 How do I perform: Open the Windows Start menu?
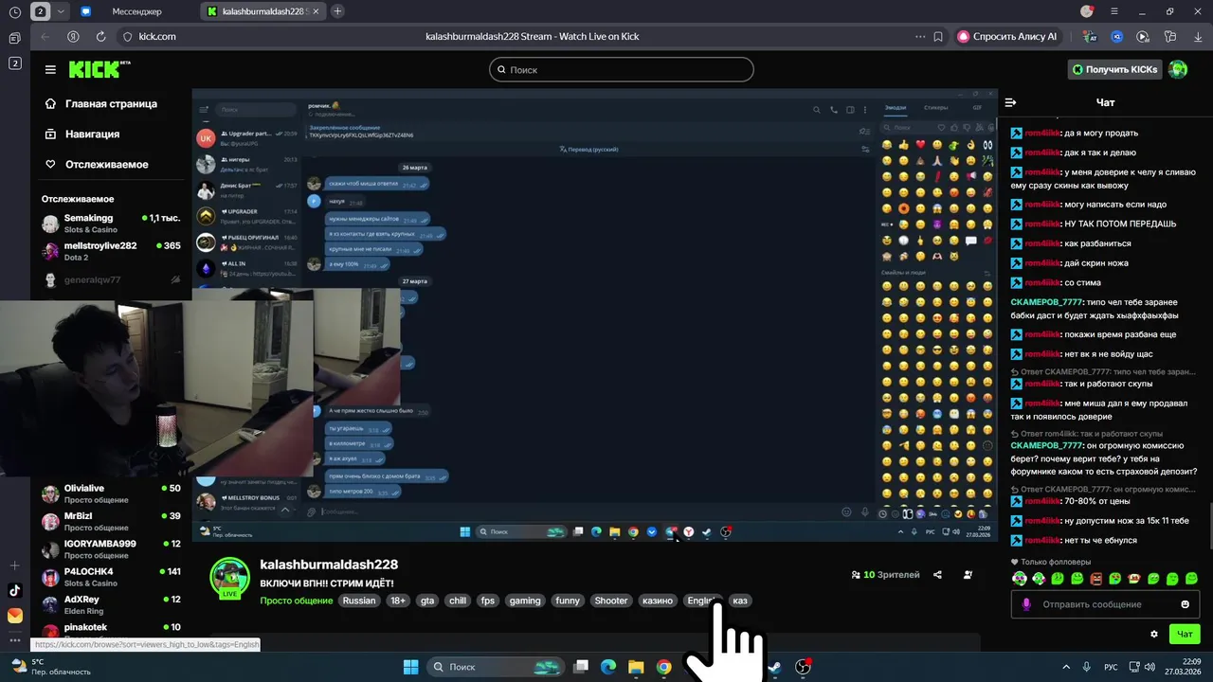click(x=410, y=667)
